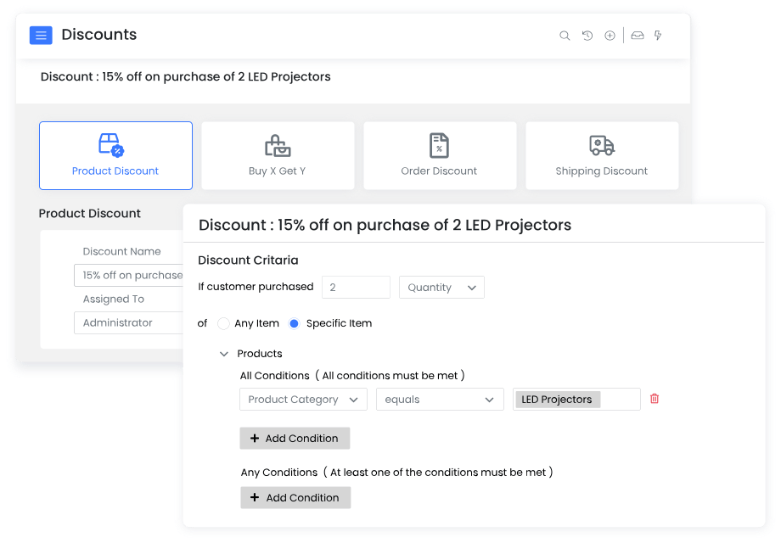Collapse the Products section chevron
Viewport: 781px width, 543px height.
coord(224,354)
